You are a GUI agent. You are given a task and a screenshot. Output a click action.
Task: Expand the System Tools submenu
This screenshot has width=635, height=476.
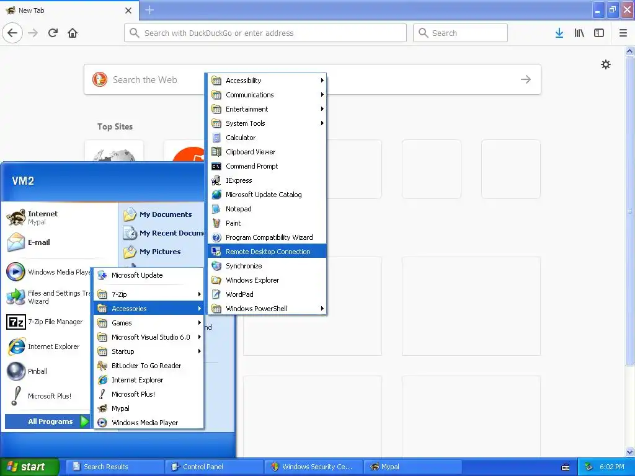[267, 123]
